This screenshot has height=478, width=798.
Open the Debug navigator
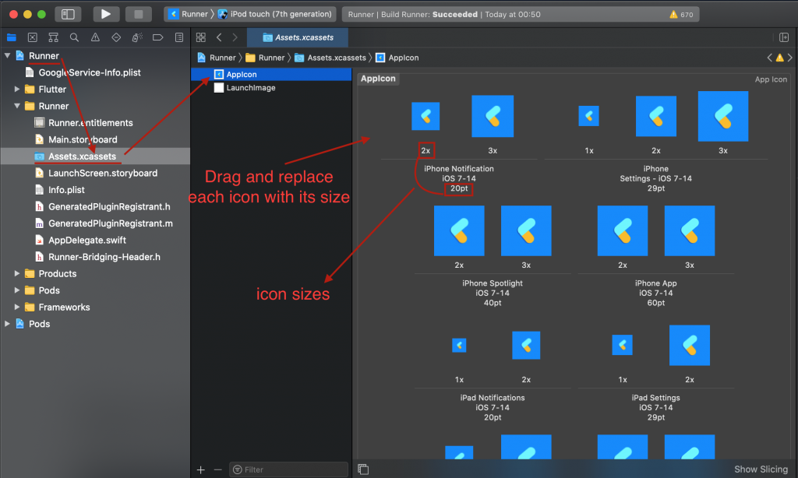click(x=137, y=37)
